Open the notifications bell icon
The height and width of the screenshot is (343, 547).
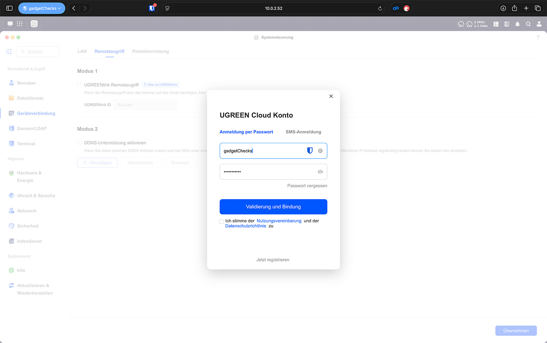(517, 24)
